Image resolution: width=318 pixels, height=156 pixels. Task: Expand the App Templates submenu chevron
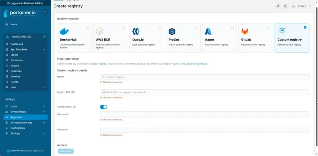click(x=44, y=49)
